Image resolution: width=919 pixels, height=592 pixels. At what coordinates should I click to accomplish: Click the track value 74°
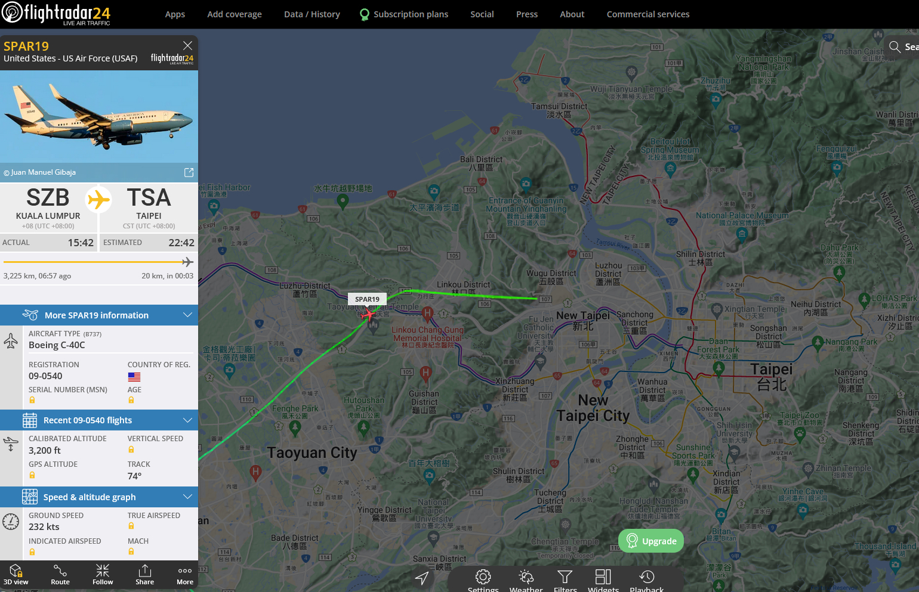coord(134,476)
